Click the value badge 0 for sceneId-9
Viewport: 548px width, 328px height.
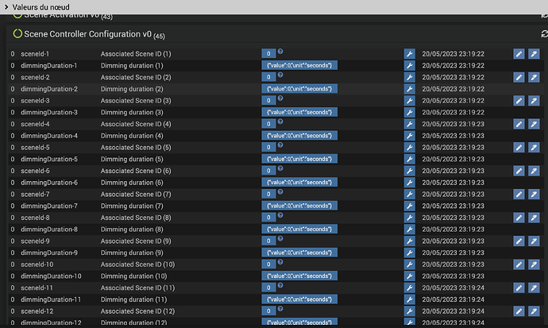(x=268, y=241)
